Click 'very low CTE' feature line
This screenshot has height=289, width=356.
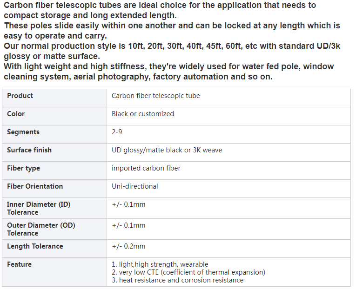pos(188,272)
